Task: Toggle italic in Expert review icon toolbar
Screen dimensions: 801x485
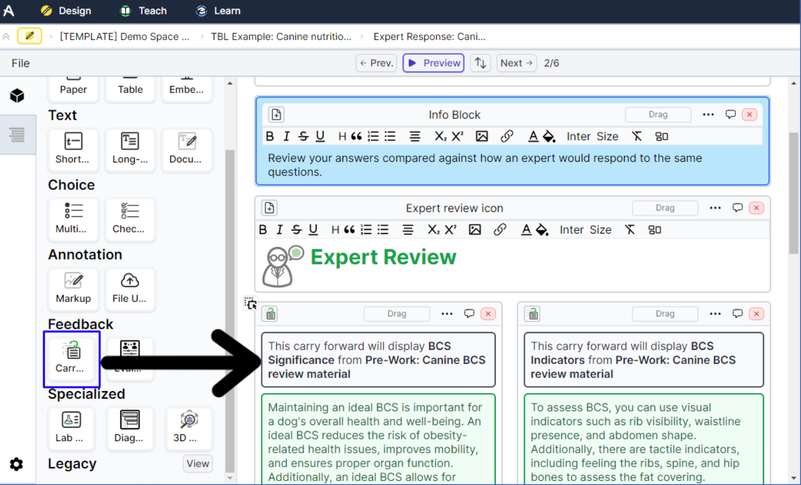Action: pos(279,230)
